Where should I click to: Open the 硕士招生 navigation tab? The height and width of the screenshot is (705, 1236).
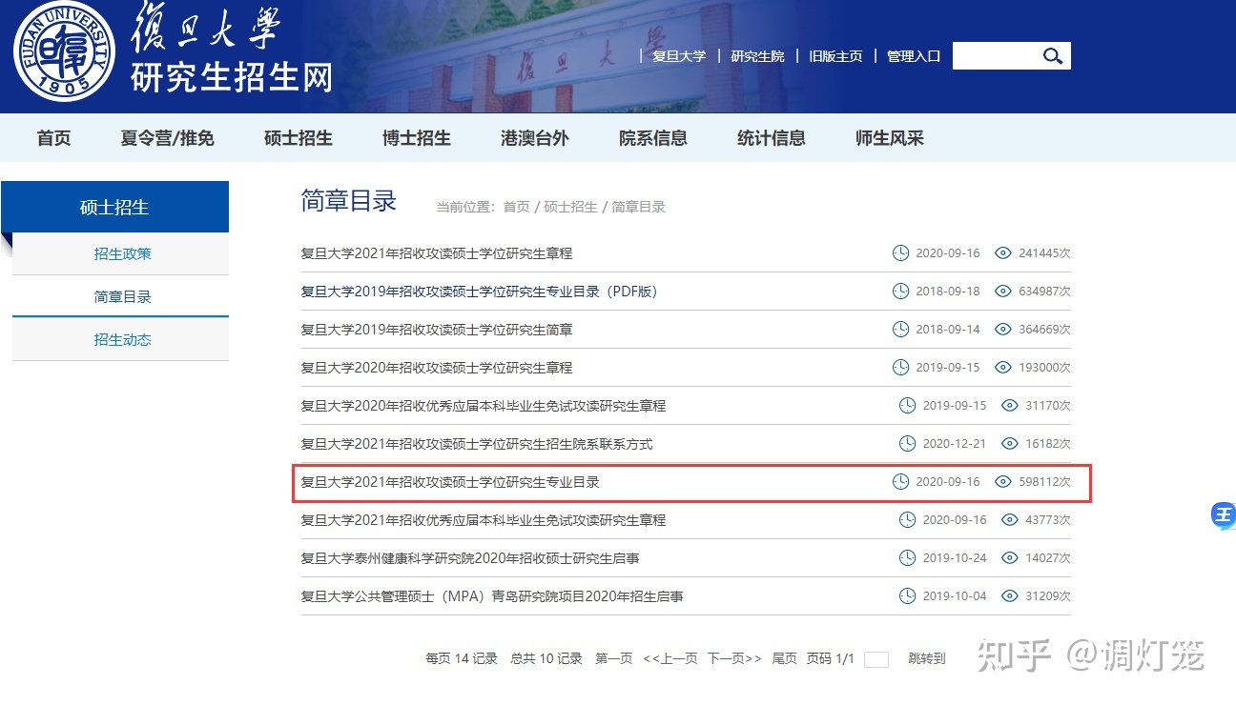(299, 138)
